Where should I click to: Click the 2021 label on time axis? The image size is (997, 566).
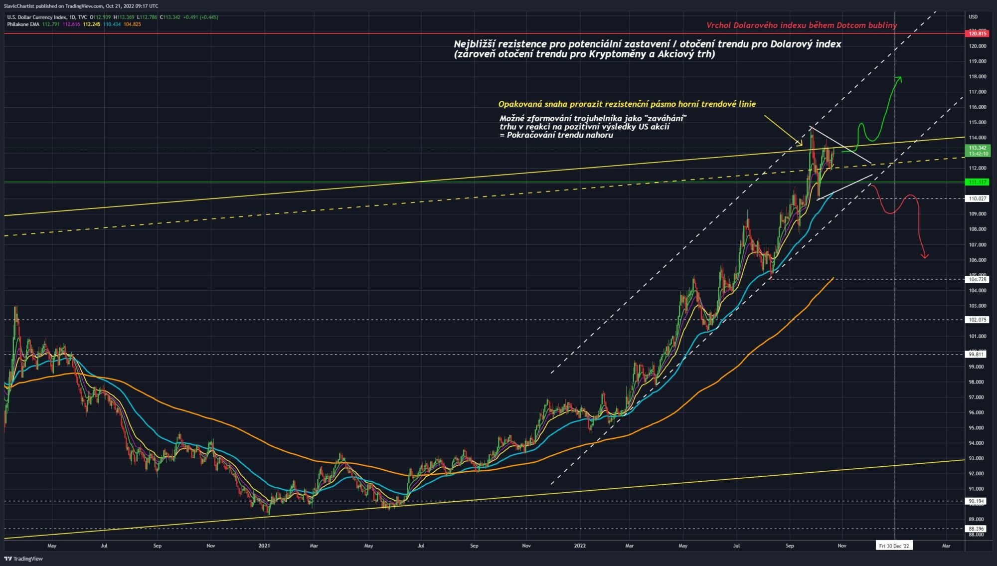(264, 546)
